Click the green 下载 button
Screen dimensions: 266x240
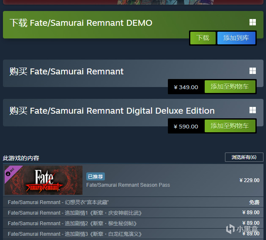click(203, 38)
